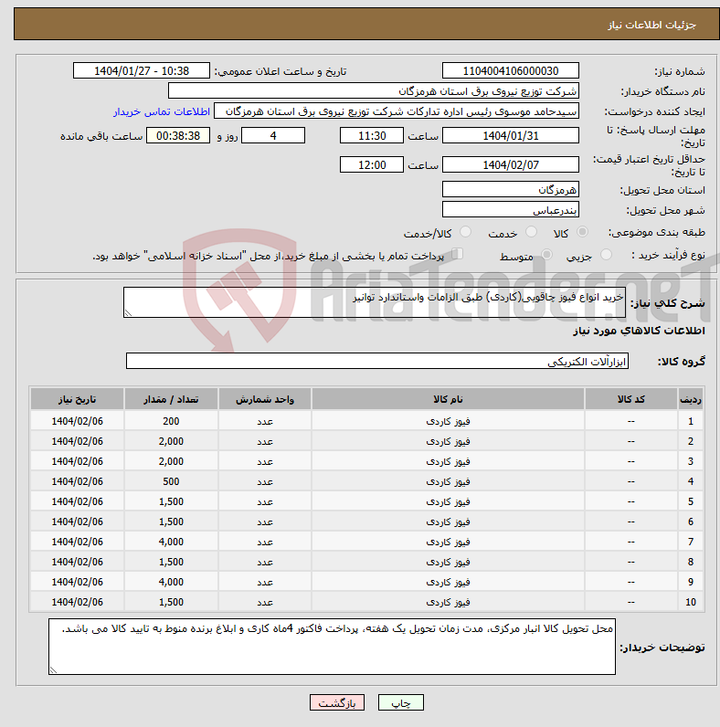Screen dimensions: 720x727
Task: Click date 1404/02/06 in row 6
Action: pos(77,522)
